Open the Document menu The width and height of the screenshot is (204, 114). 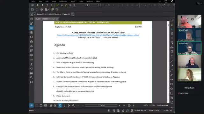tap(63, 2)
